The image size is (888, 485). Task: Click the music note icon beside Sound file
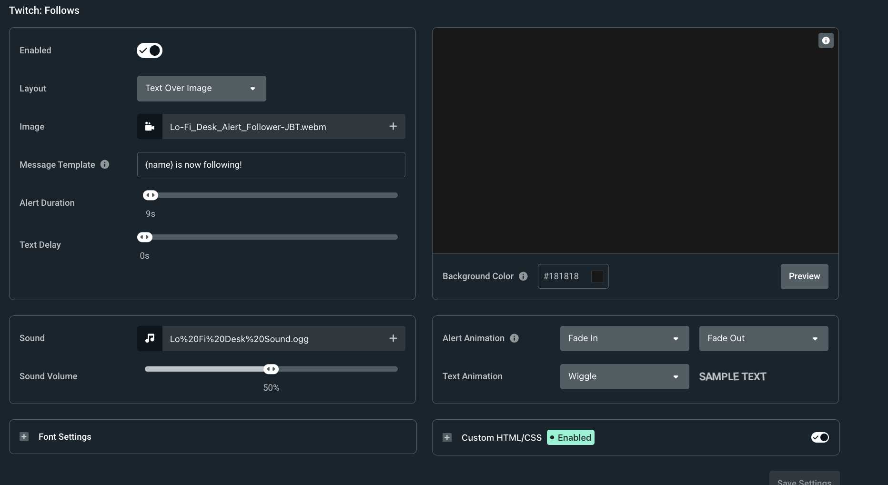[150, 338]
